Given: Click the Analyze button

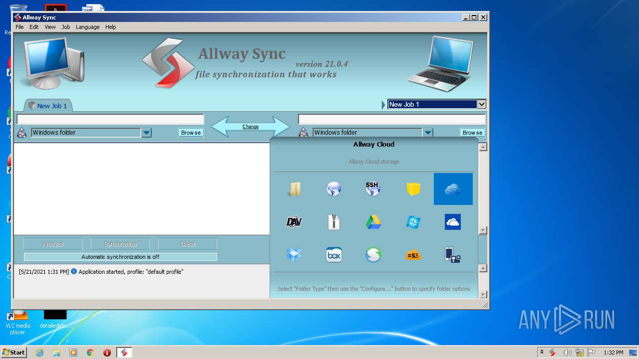Looking at the screenshot, I should point(53,244).
